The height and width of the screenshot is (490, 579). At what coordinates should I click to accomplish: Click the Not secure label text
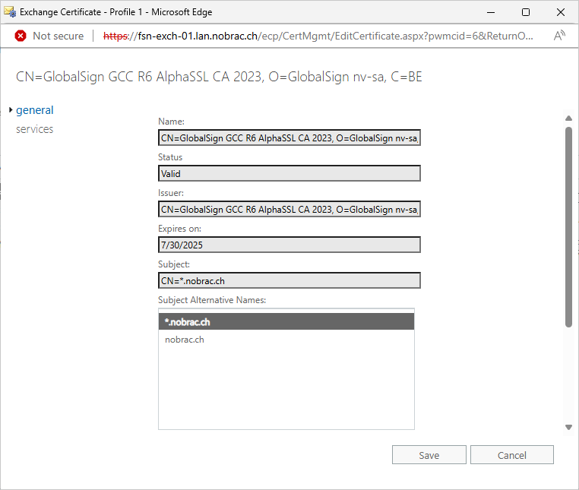tap(59, 36)
